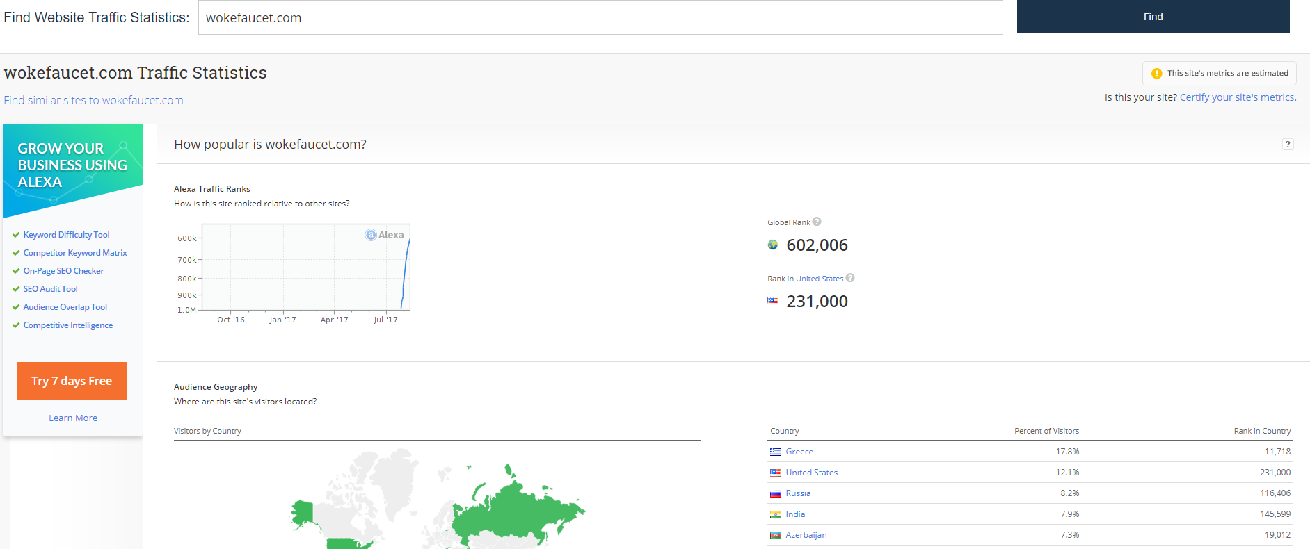Click the 602,006 global rank value

[x=817, y=245]
